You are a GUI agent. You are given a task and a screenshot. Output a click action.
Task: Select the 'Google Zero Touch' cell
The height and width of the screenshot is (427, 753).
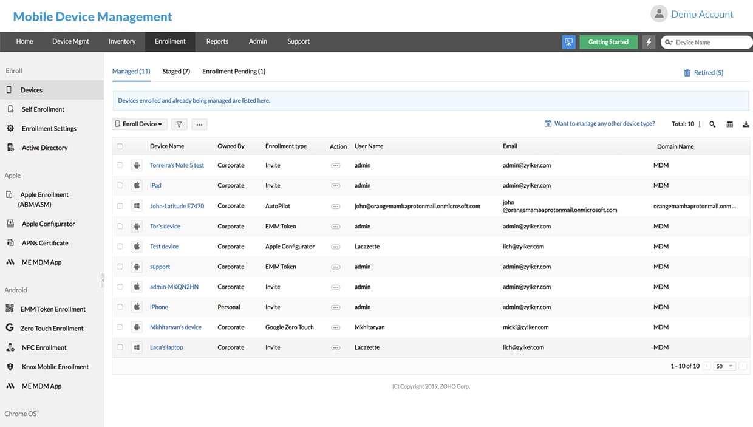290,327
